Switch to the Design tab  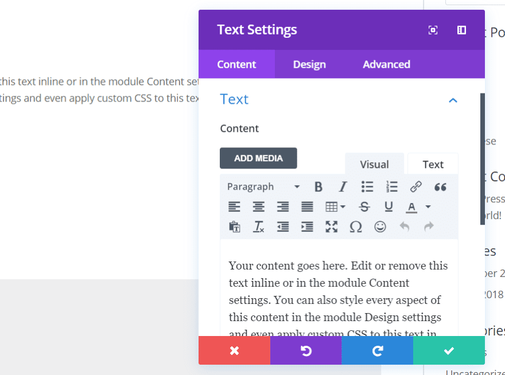(x=309, y=64)
